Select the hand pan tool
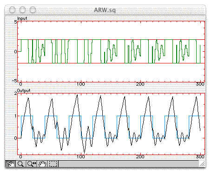 tap(42, 164)
